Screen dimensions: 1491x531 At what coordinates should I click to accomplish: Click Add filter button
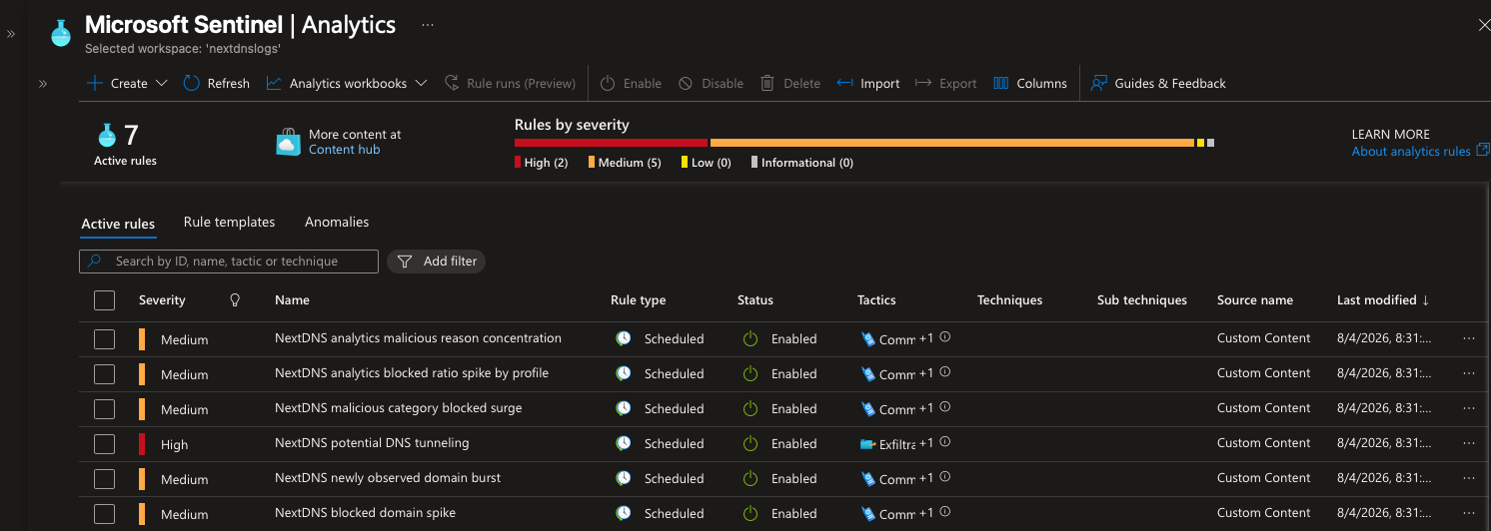click(436, 262)
